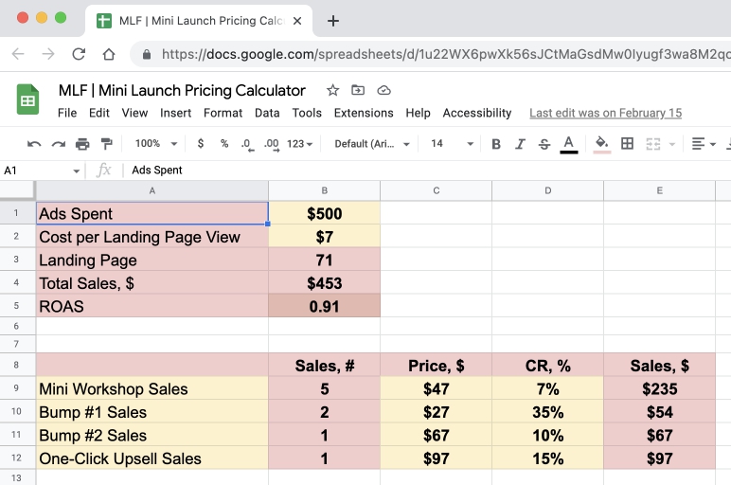Increase decimal places icon
The height and width of the screenshot is (485, 731).
pos(272,145)
